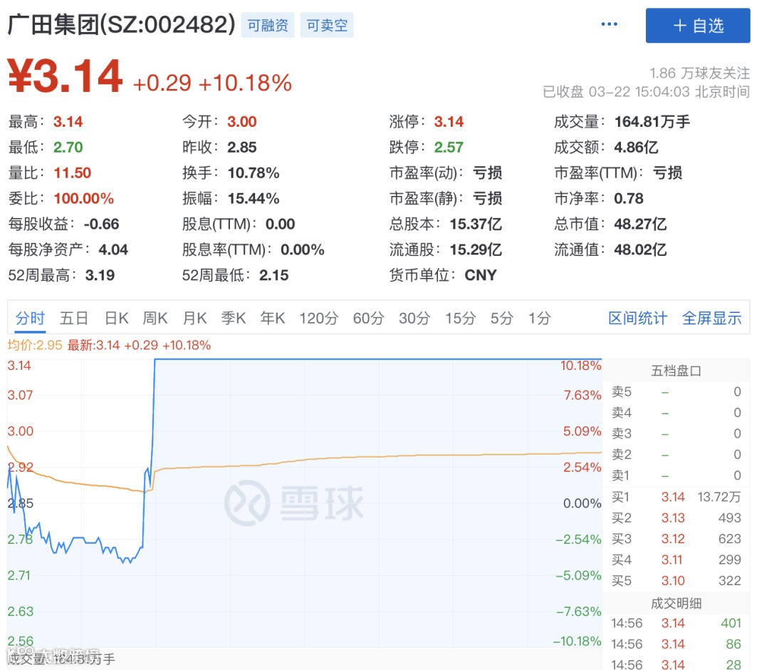Click the current price ¥3.14
Image resolution: width=769 pixels, height=670 pixels.
tap(65, 76)
